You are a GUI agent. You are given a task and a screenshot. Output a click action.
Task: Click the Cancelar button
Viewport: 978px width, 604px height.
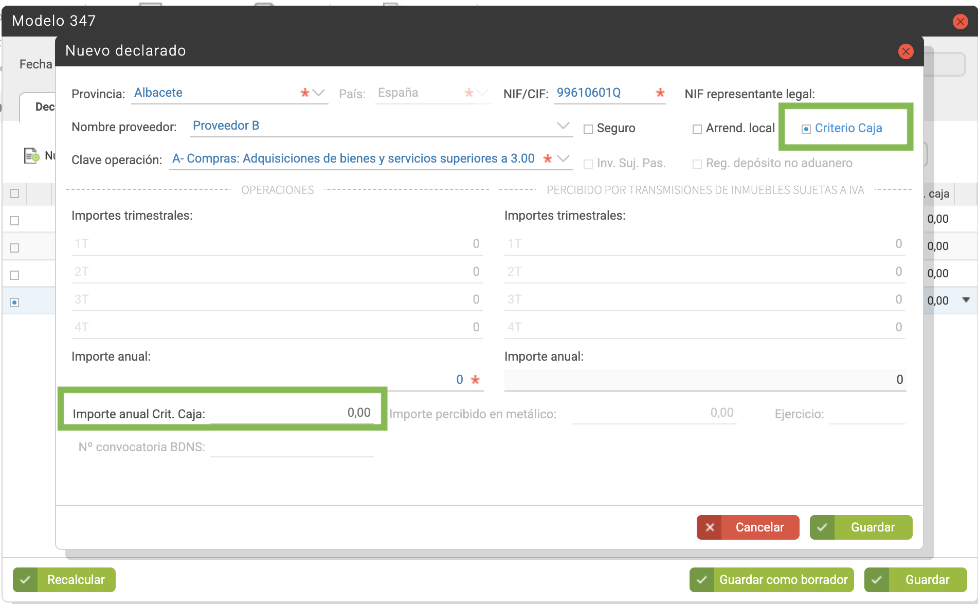748,527
